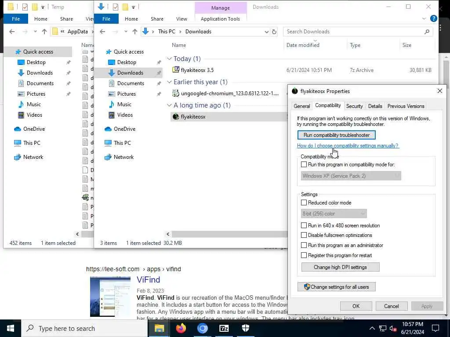Image resolution: width=450 pixels, height=337 pixels.
Task: Switch to Previous Versions tab
Action: click(x=406, y=106)
